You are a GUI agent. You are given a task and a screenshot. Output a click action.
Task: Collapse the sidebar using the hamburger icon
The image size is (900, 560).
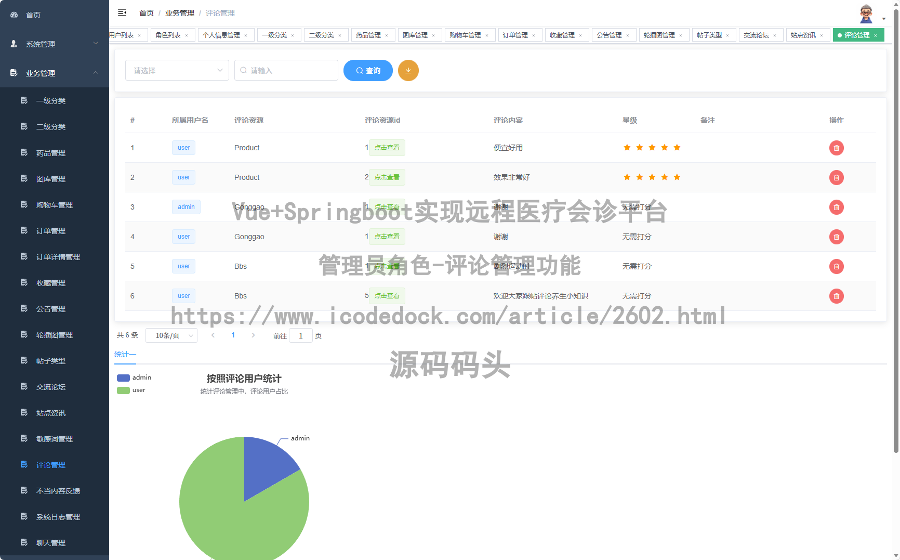[122, 12]
